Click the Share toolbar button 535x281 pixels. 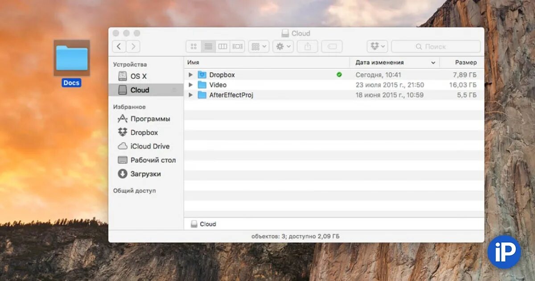pos(308,46)
